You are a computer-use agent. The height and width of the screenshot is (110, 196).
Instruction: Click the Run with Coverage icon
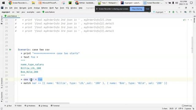(x=177, y=12)
